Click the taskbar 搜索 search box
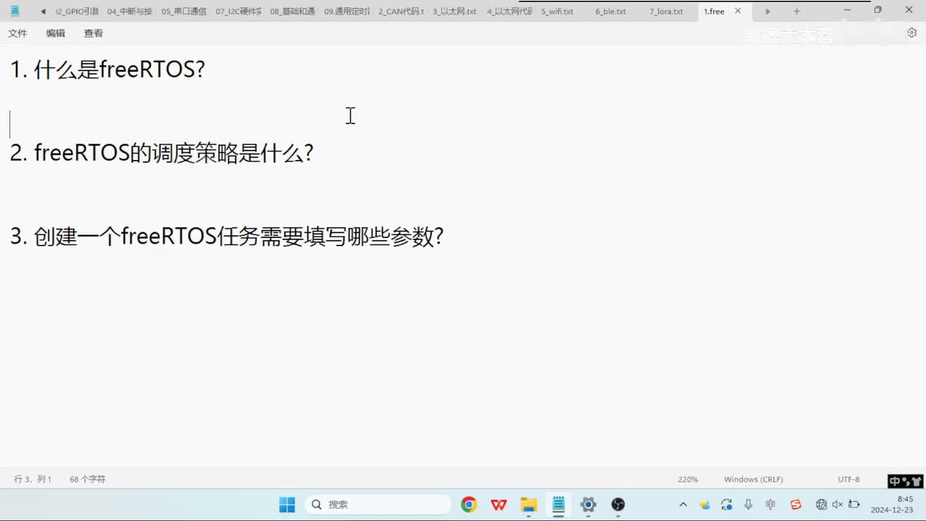 [x=378, y=504]
